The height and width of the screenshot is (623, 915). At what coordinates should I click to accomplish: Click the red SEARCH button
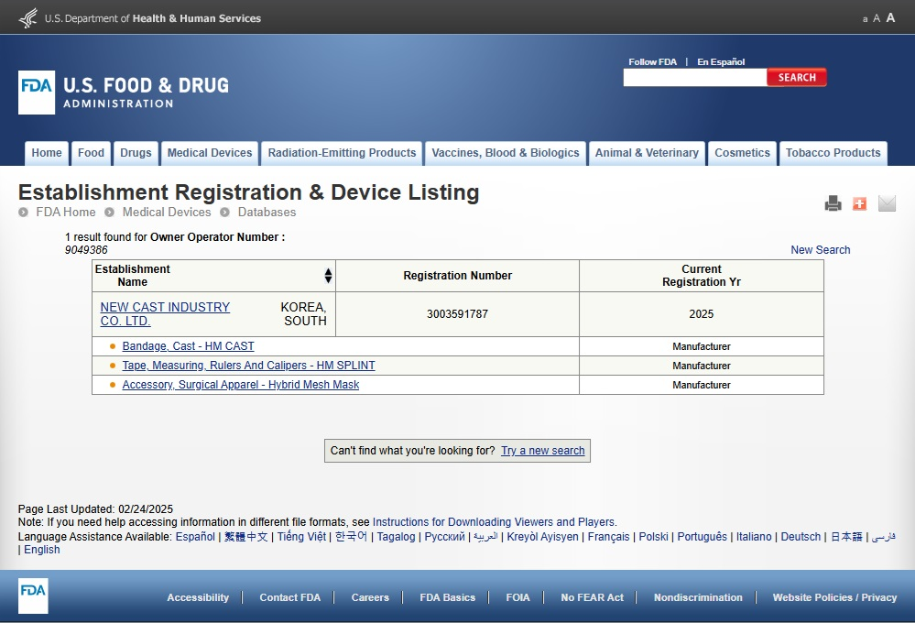797,77
